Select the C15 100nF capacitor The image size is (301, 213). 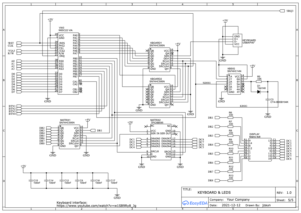pyautogui.click(x=31, y=180)
